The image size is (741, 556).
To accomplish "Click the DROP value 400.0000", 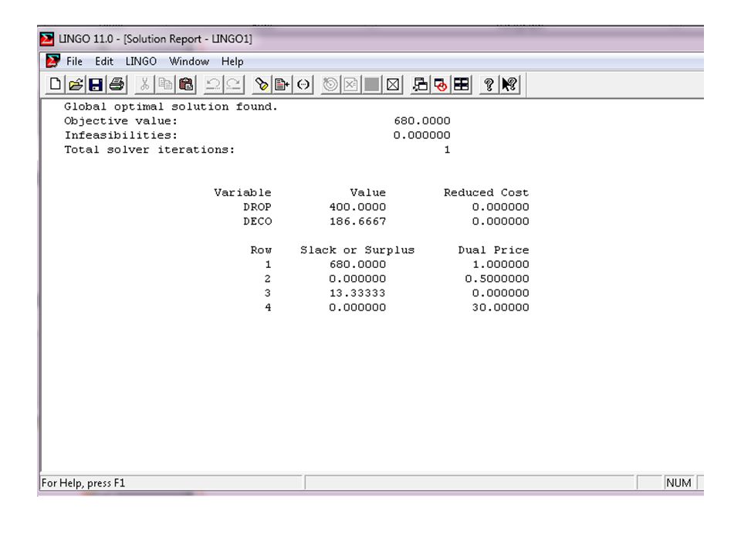I will 357,207.
